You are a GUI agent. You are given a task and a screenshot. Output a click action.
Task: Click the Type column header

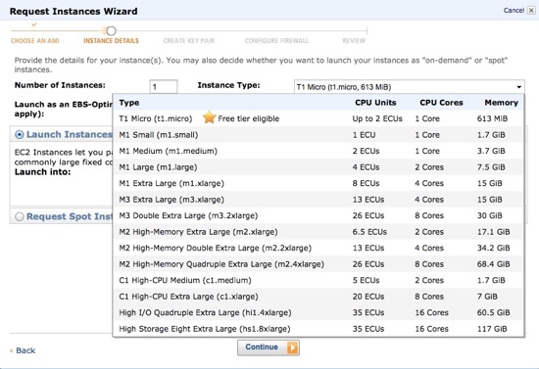129,103
